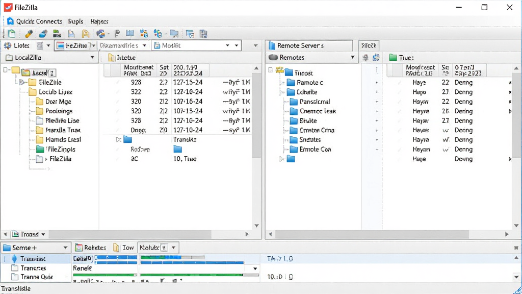The image size is (522, 294).
Task: Click the blue-green transfer toolbar icon
Action: coord(158,33)
